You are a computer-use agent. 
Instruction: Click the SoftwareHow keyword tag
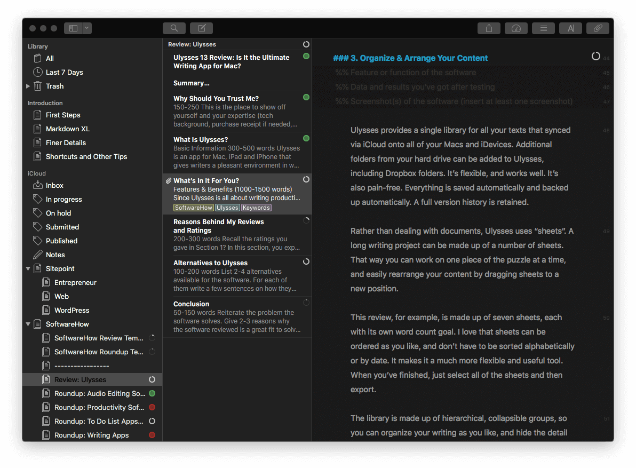pos(194,208)
